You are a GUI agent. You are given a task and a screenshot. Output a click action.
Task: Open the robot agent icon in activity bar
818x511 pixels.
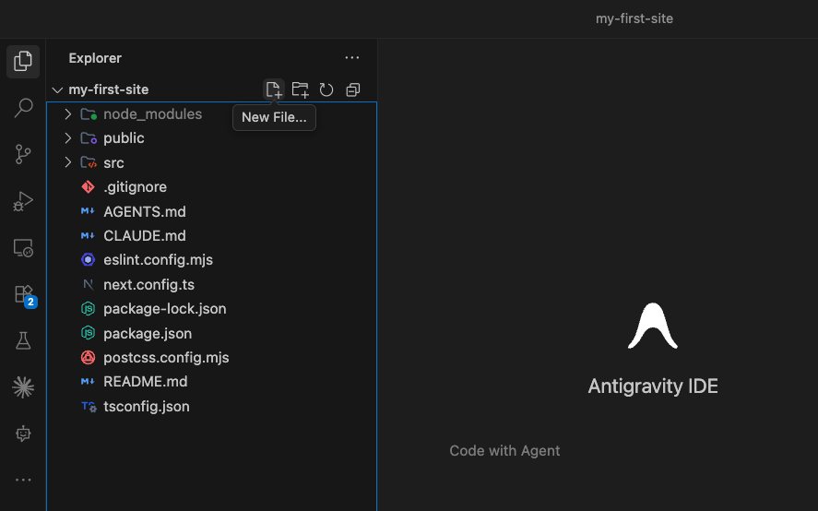(x=23, y=434)
